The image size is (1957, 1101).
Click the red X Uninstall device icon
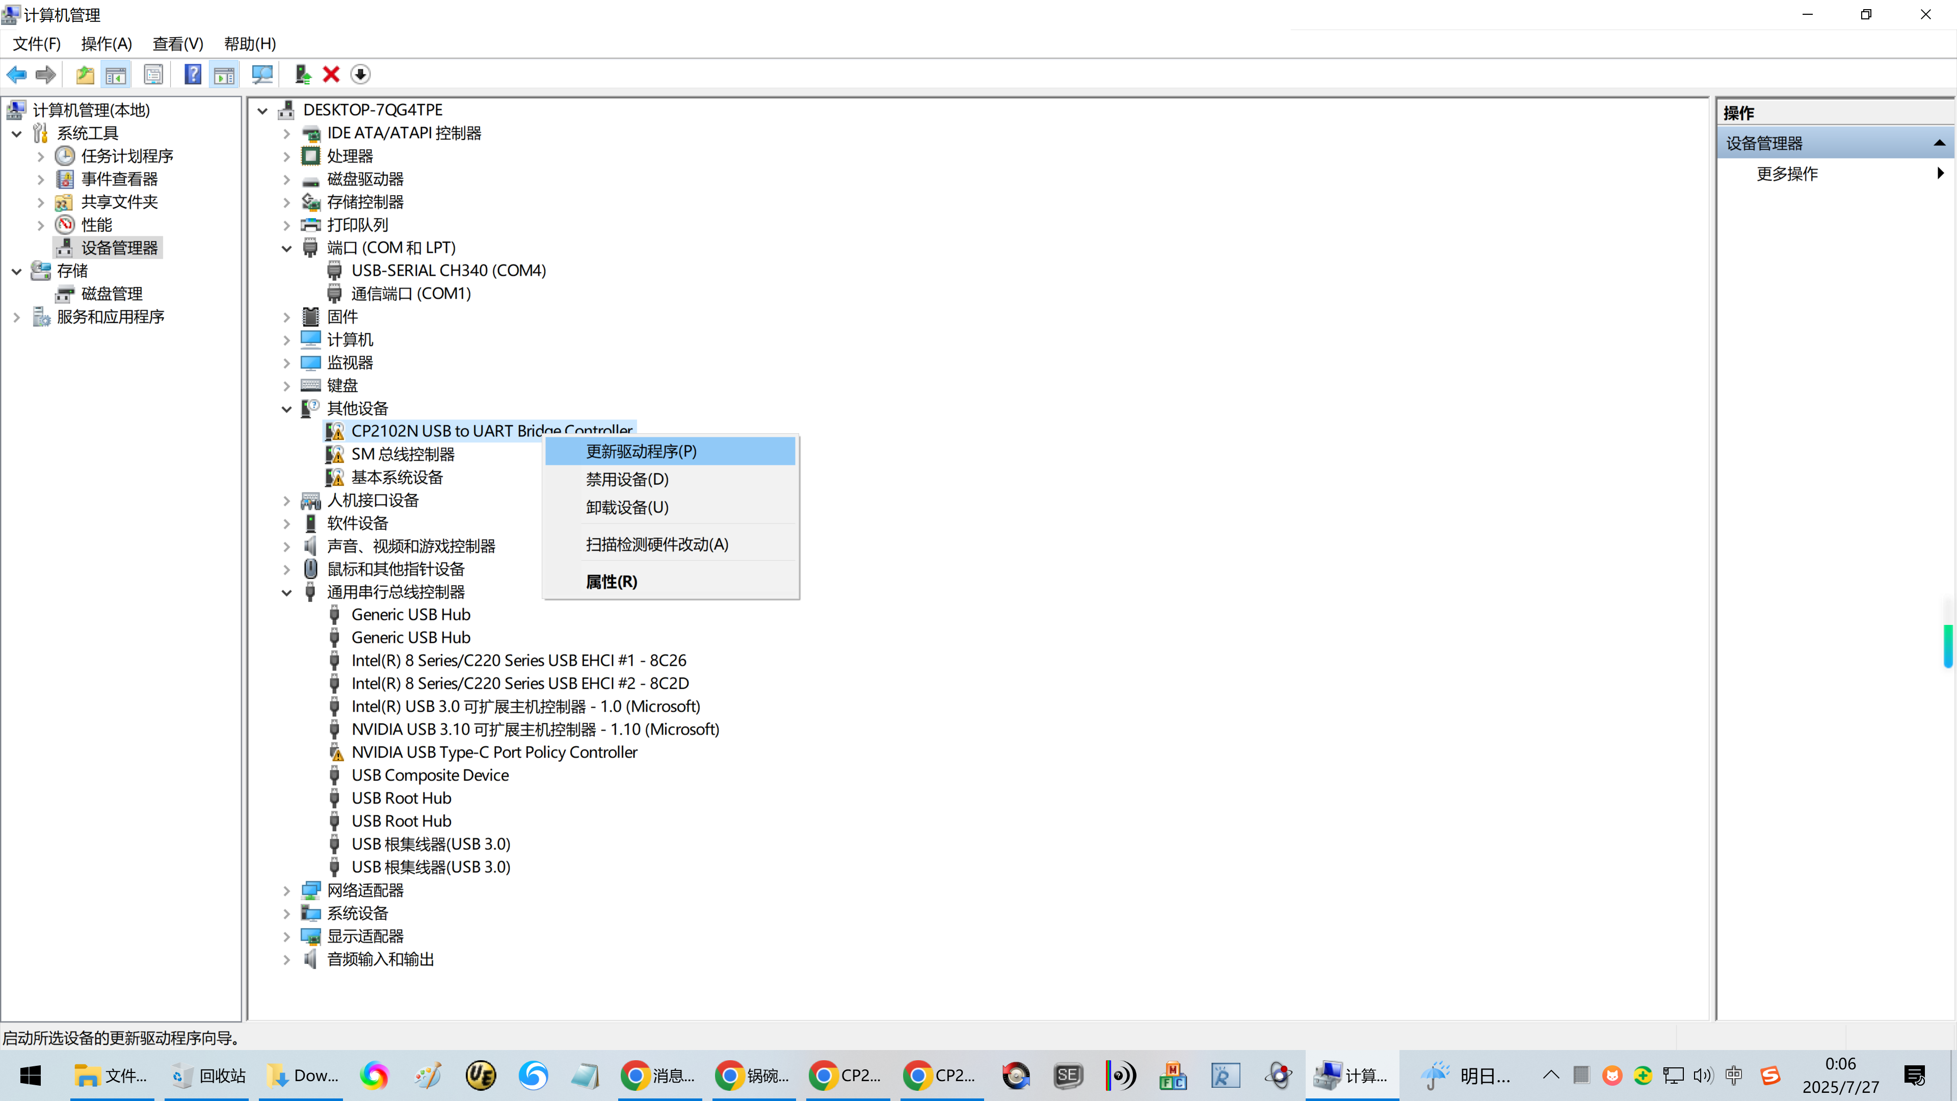pyautogui.click(x=331, y=74)
